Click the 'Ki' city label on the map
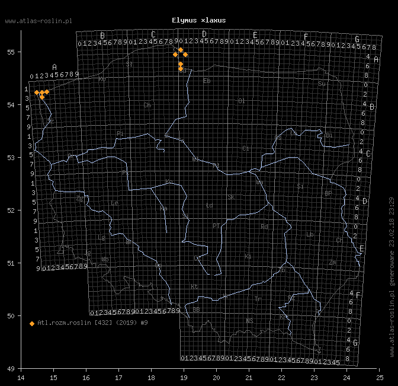The image size is (398, 386). point(248,256)
